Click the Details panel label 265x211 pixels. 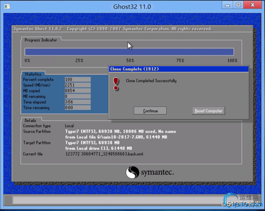[30, 120]
